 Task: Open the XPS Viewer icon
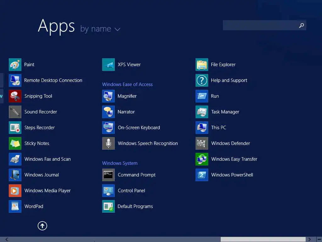(108, 65)
